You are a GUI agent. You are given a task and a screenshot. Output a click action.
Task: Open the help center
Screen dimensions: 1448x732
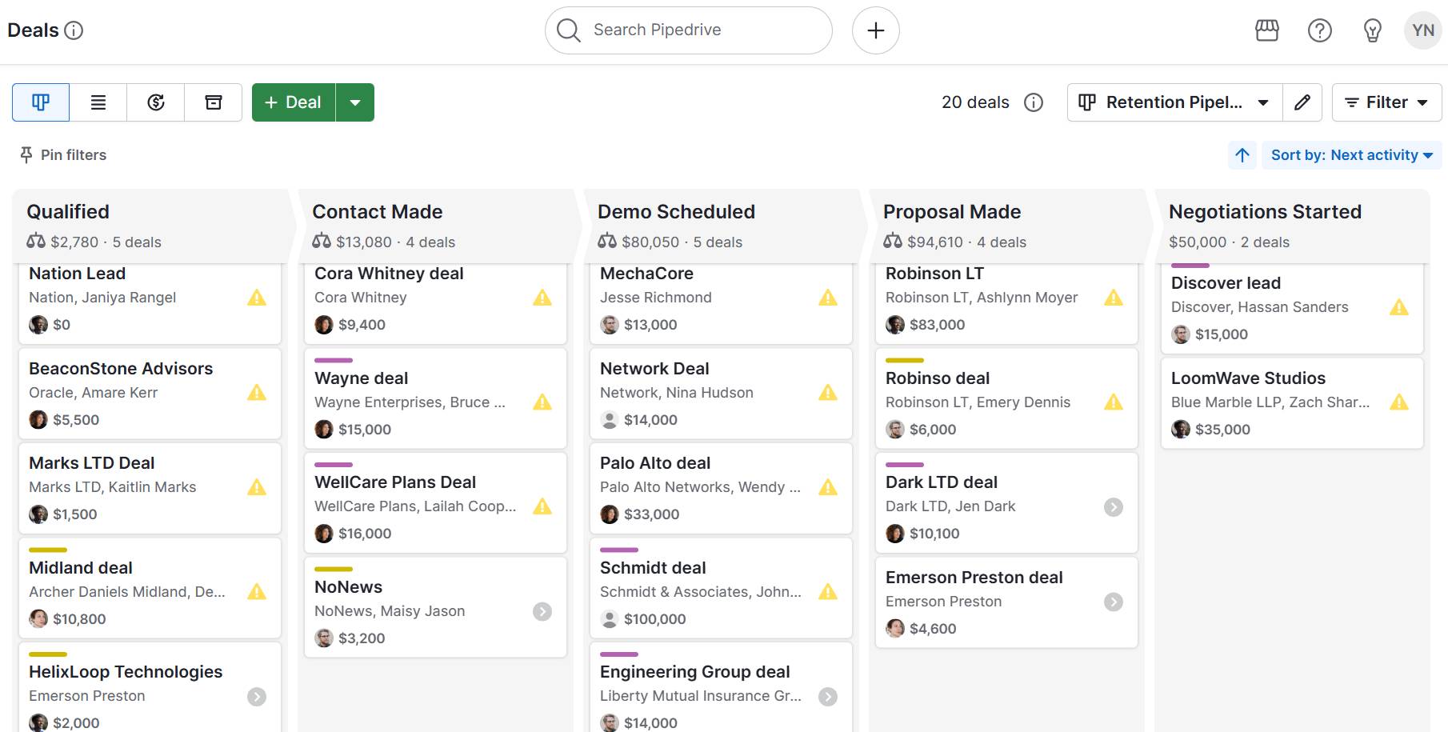point(1319,30)
